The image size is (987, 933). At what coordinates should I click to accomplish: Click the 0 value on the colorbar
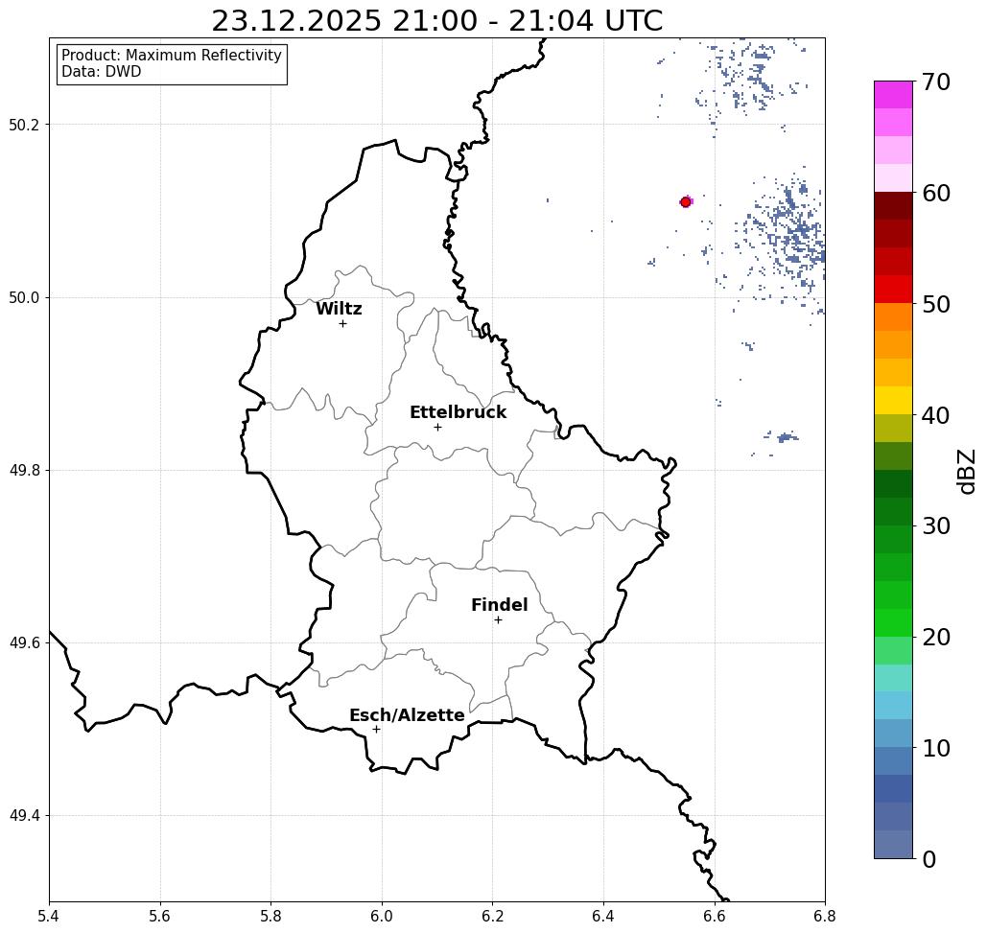point(929,859)
